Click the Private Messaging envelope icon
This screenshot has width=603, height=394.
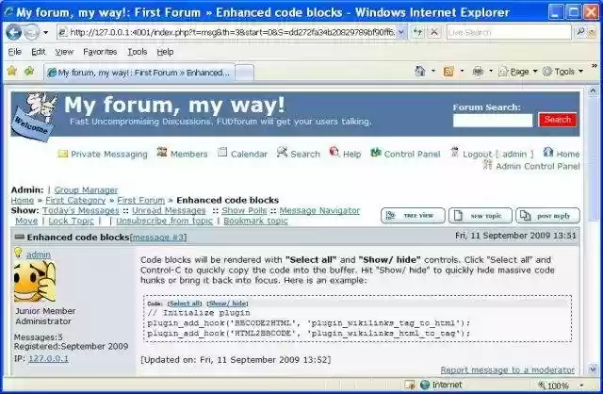[63, 154]
